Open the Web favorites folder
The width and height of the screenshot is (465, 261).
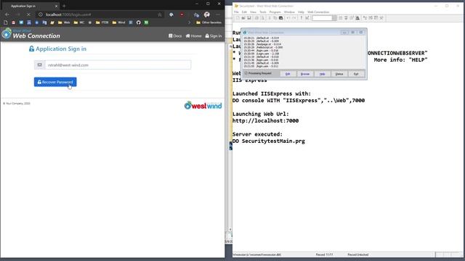pyautogui.click(x=64, y=22)
